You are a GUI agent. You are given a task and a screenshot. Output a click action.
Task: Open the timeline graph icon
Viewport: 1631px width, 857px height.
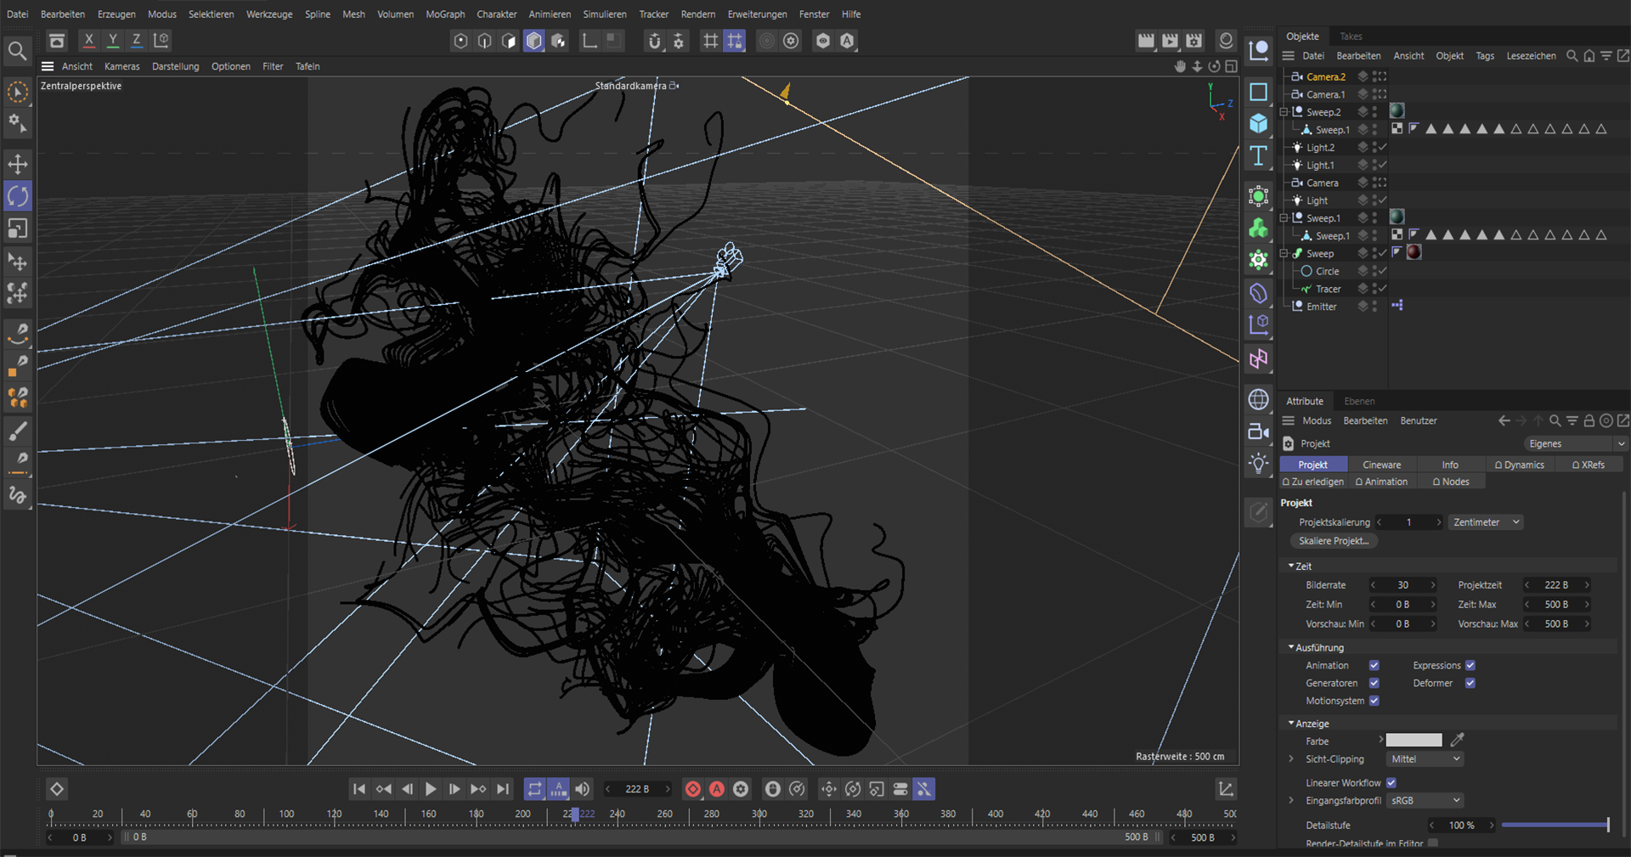point(1226,789)
